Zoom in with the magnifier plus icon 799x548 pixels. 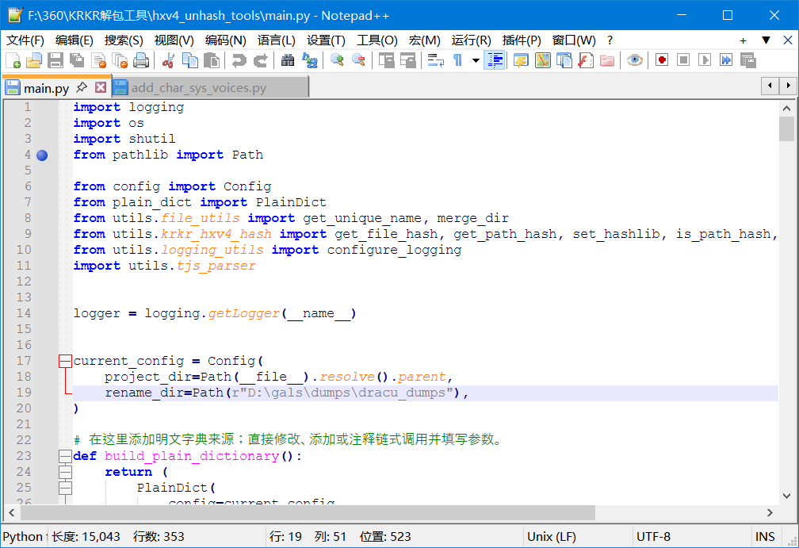tap(336, 60)
